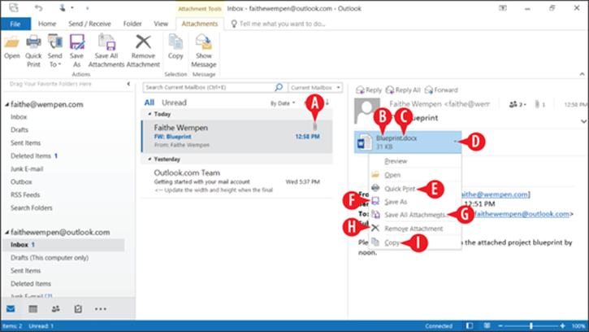The image size is (589, 332).
Task: Expand the message header chevron
Action: (x=583, y=121)
